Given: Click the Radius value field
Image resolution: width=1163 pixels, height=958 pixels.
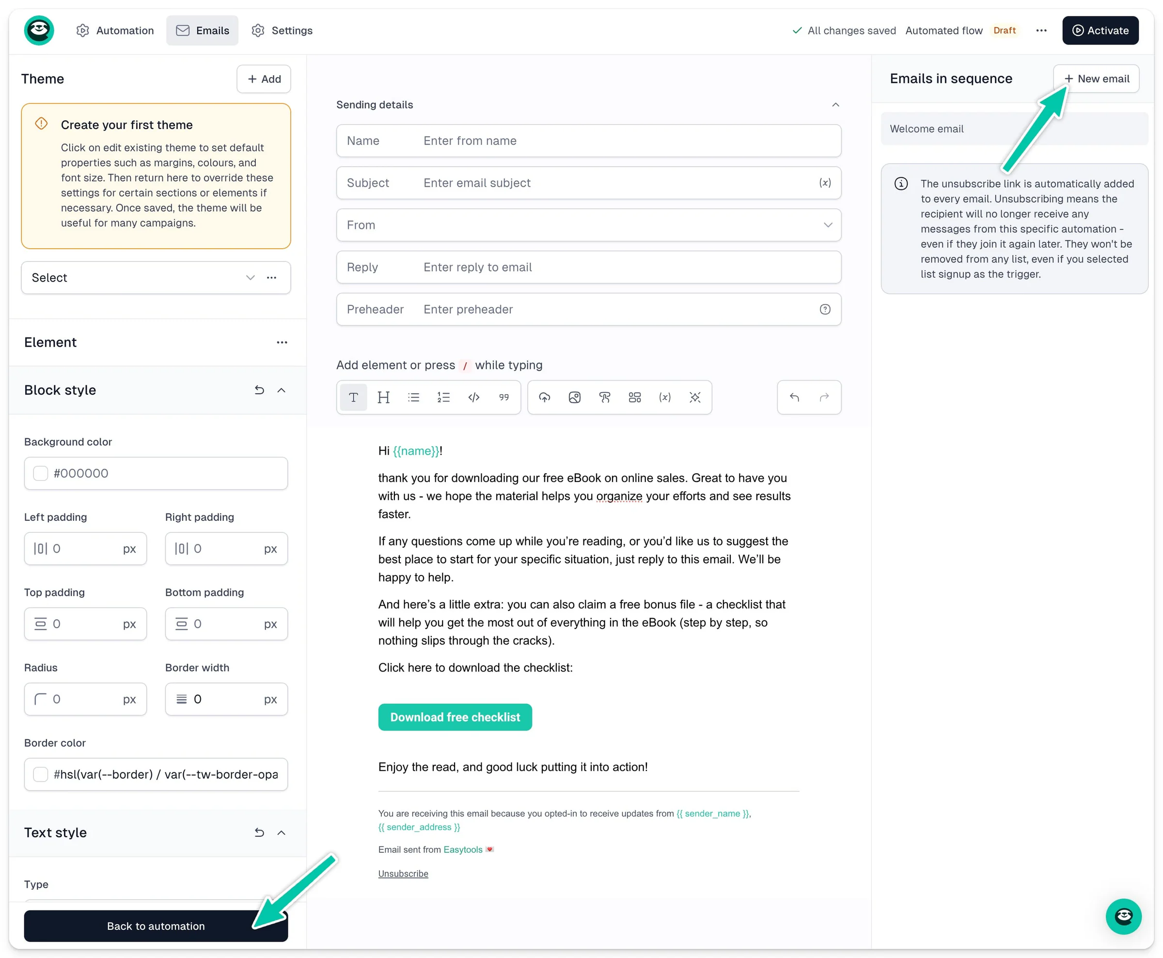Looking at the screenshot, I should click(85, 699).
